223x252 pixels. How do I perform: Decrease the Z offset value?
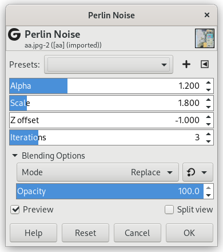click(209, 124)
